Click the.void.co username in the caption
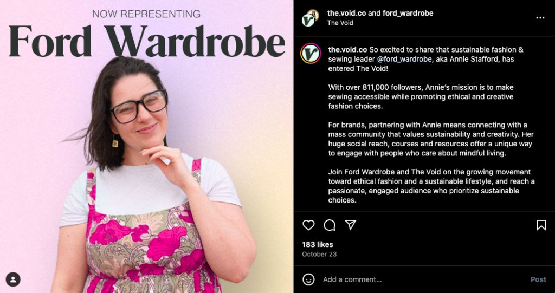Screen dimensions: 555x293 click(x=347, y=49)
